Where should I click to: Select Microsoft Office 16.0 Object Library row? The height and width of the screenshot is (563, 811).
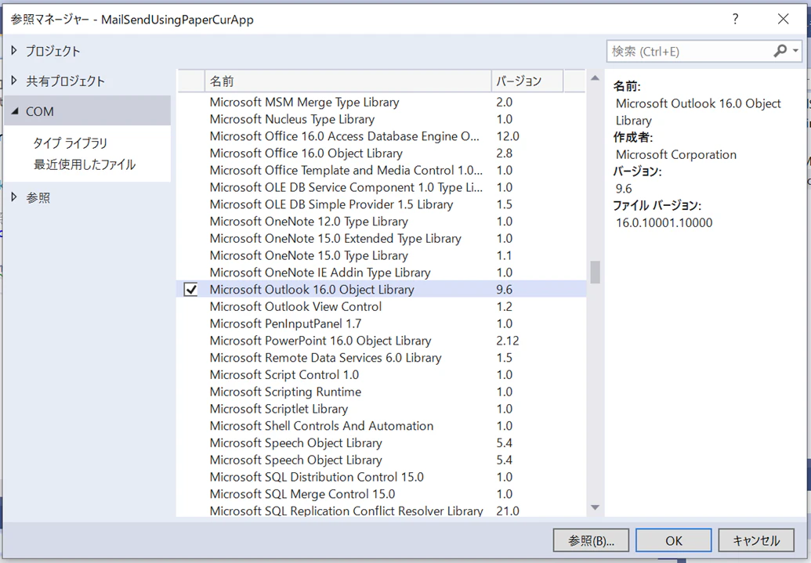[x=381, y=153]
